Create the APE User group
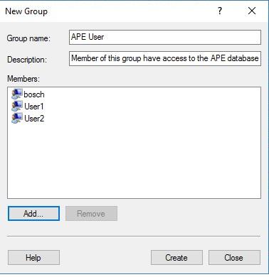Viewport: 269px width, 277px height. point(176,258)
